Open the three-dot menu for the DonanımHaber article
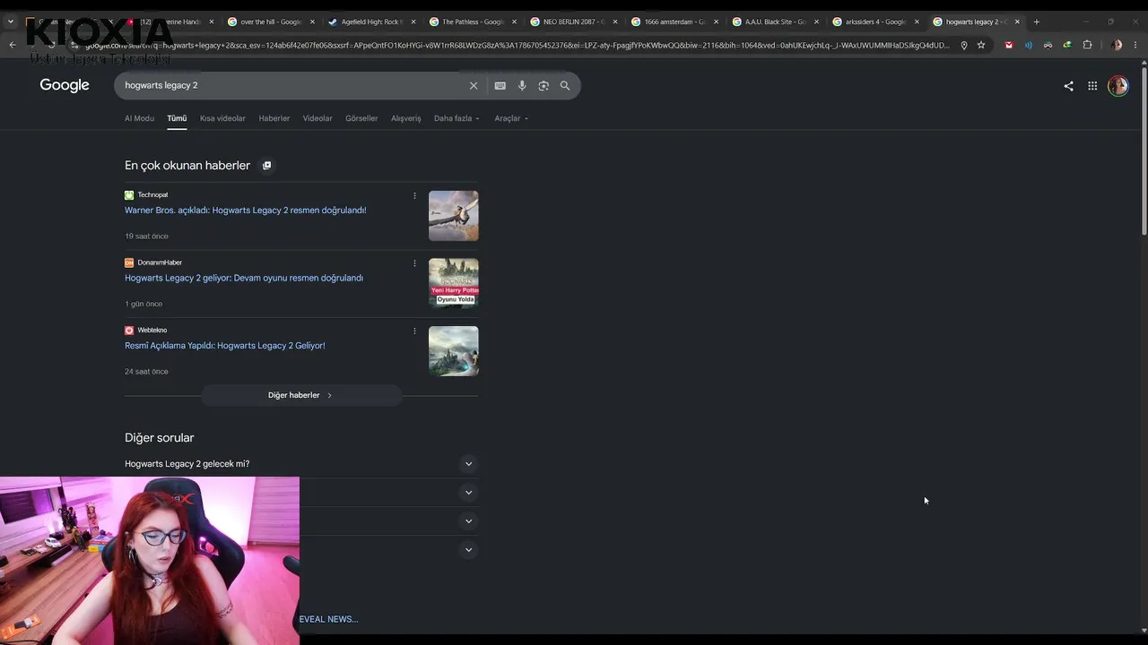The height and width of the screenshot is (645, 1148). click(x=414, y=263)
